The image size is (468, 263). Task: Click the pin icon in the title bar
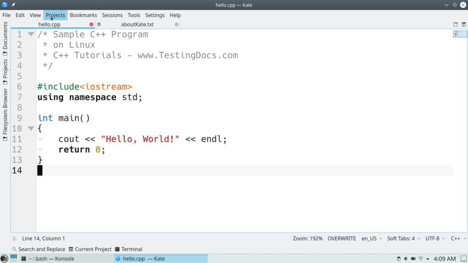[13, 5]
